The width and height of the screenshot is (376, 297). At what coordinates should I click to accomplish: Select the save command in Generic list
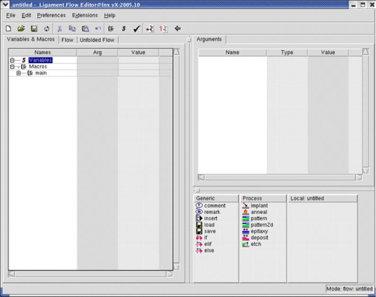click(x=206, y=231)
